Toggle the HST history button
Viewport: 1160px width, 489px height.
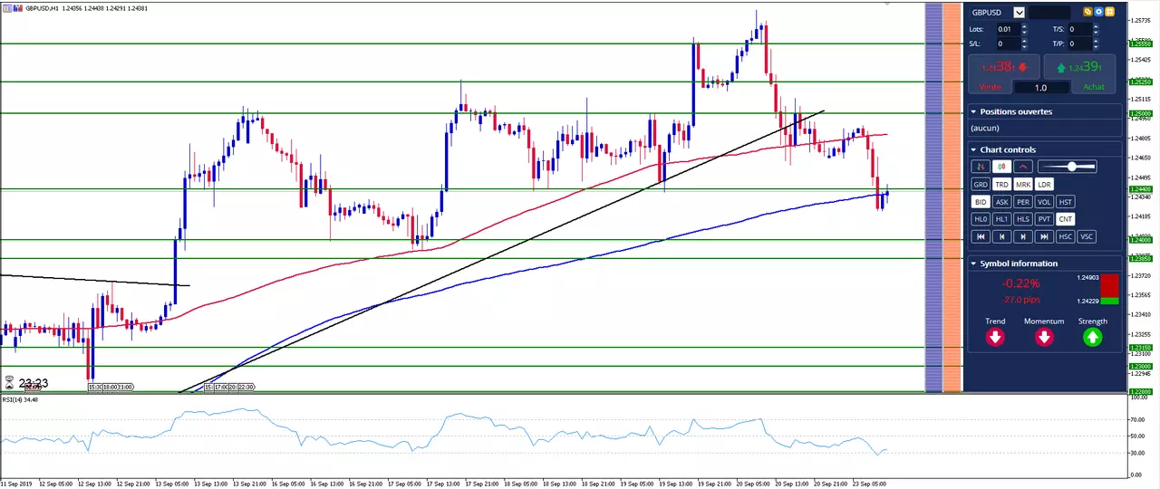coord(1066,202)
